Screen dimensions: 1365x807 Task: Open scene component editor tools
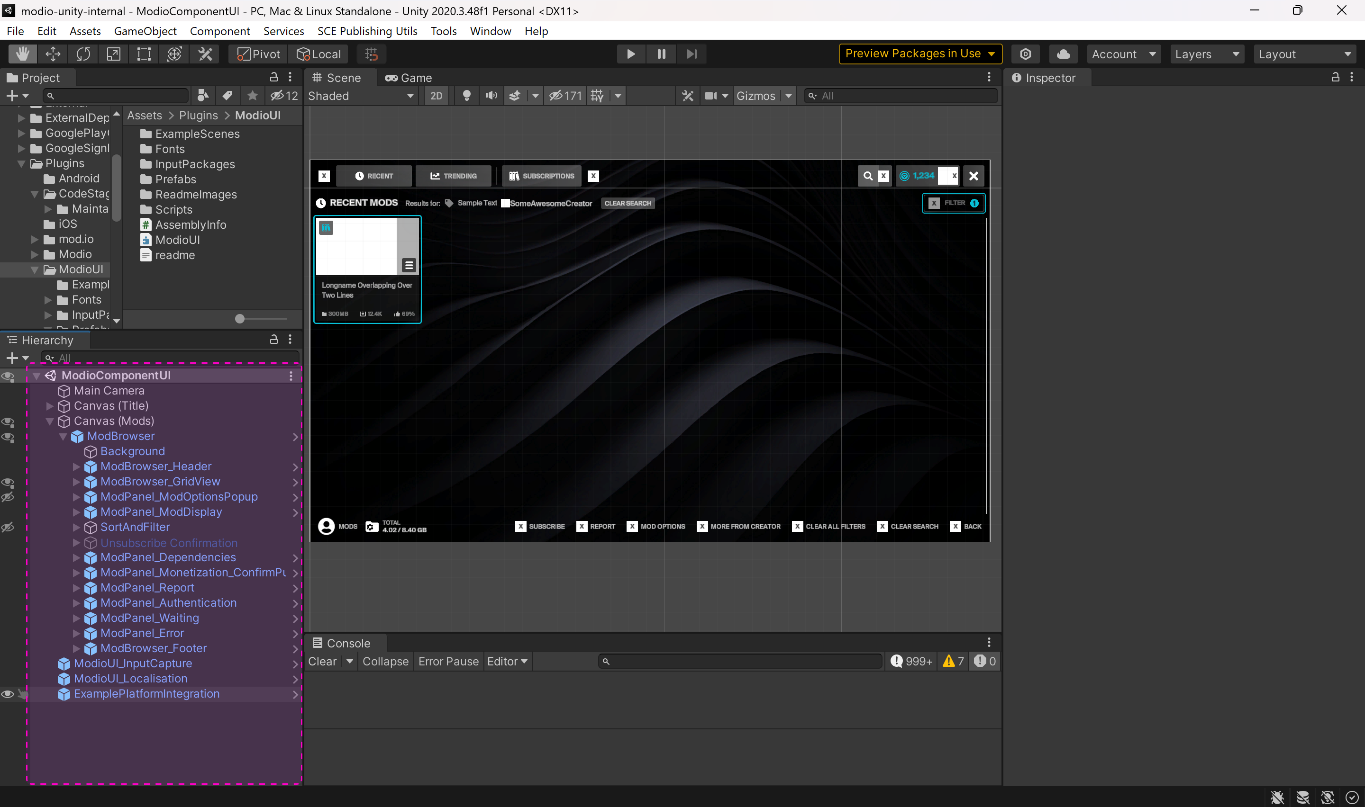688,96
